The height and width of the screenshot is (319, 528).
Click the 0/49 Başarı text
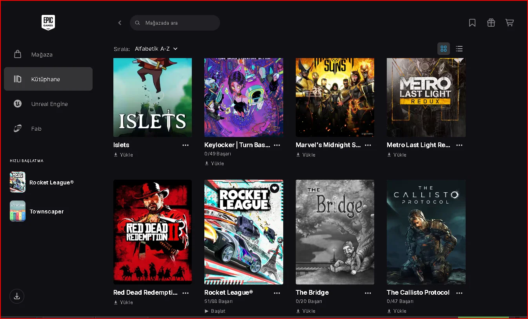click(218, 154)
